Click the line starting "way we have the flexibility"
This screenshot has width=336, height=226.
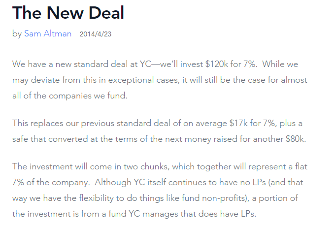(155, 198)
